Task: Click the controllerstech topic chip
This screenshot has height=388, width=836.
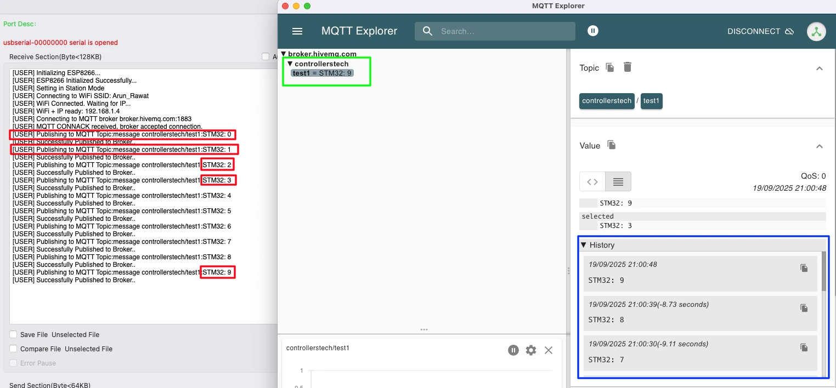Action: pos(607,101)
